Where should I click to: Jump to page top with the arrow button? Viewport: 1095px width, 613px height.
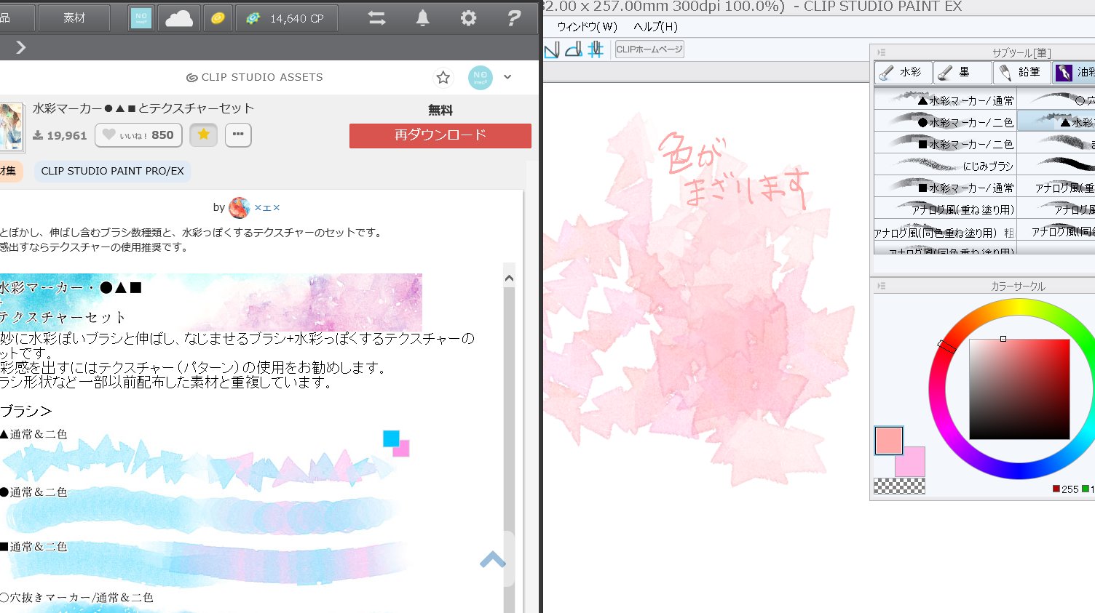click(494, 559)
